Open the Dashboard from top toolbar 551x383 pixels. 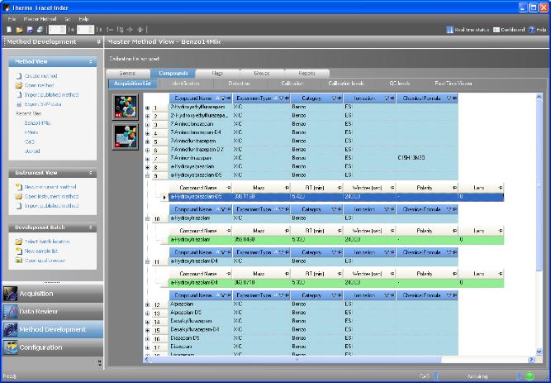509,30
